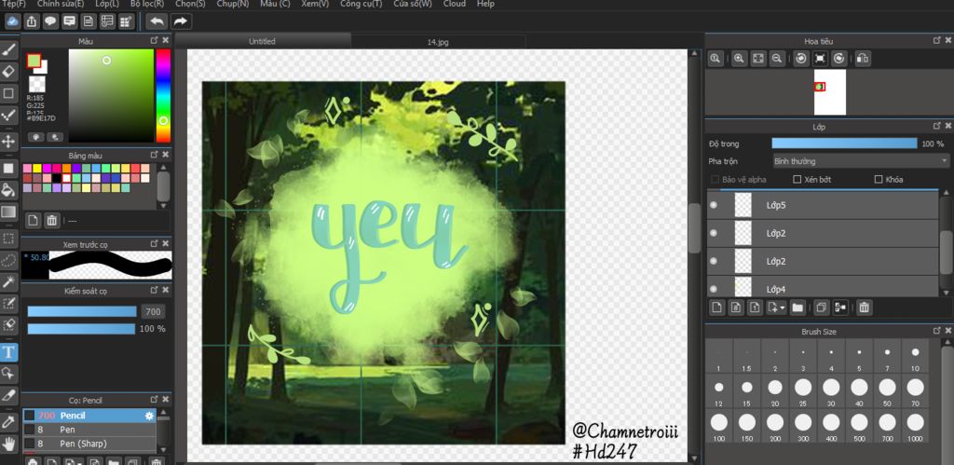954x465 pixels.
Task: Select the Bucket fill tool
Action: click(x=8, y=190)
